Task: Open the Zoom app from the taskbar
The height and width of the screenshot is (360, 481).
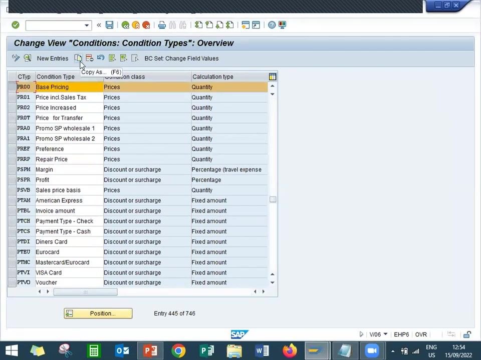Action: point(372,350)
